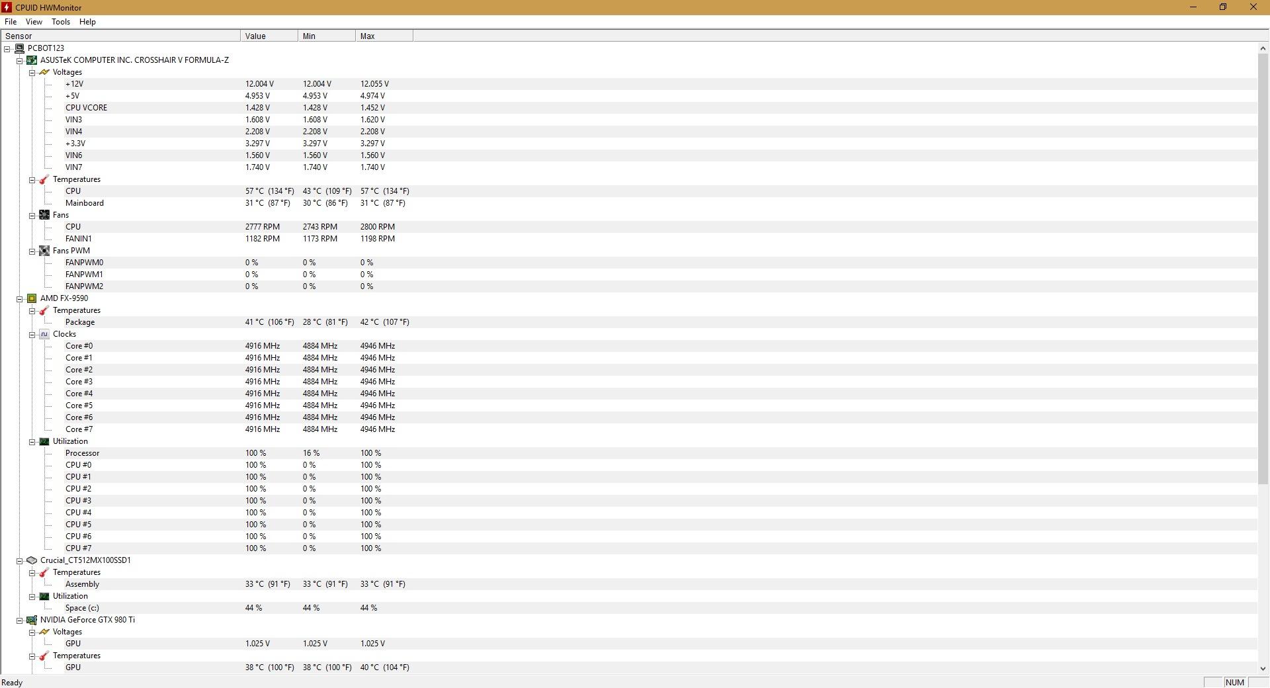Image resolution: width=1270 pixels, height=688 pixels.
Task: Click the Clocks waveform icon
Action: pyautogui.click(x=44, y=334)
